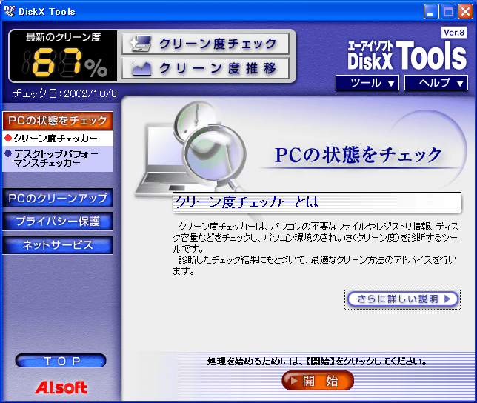
Task: Open the ツール dropdown menu
Action: [x=367, y=83]
